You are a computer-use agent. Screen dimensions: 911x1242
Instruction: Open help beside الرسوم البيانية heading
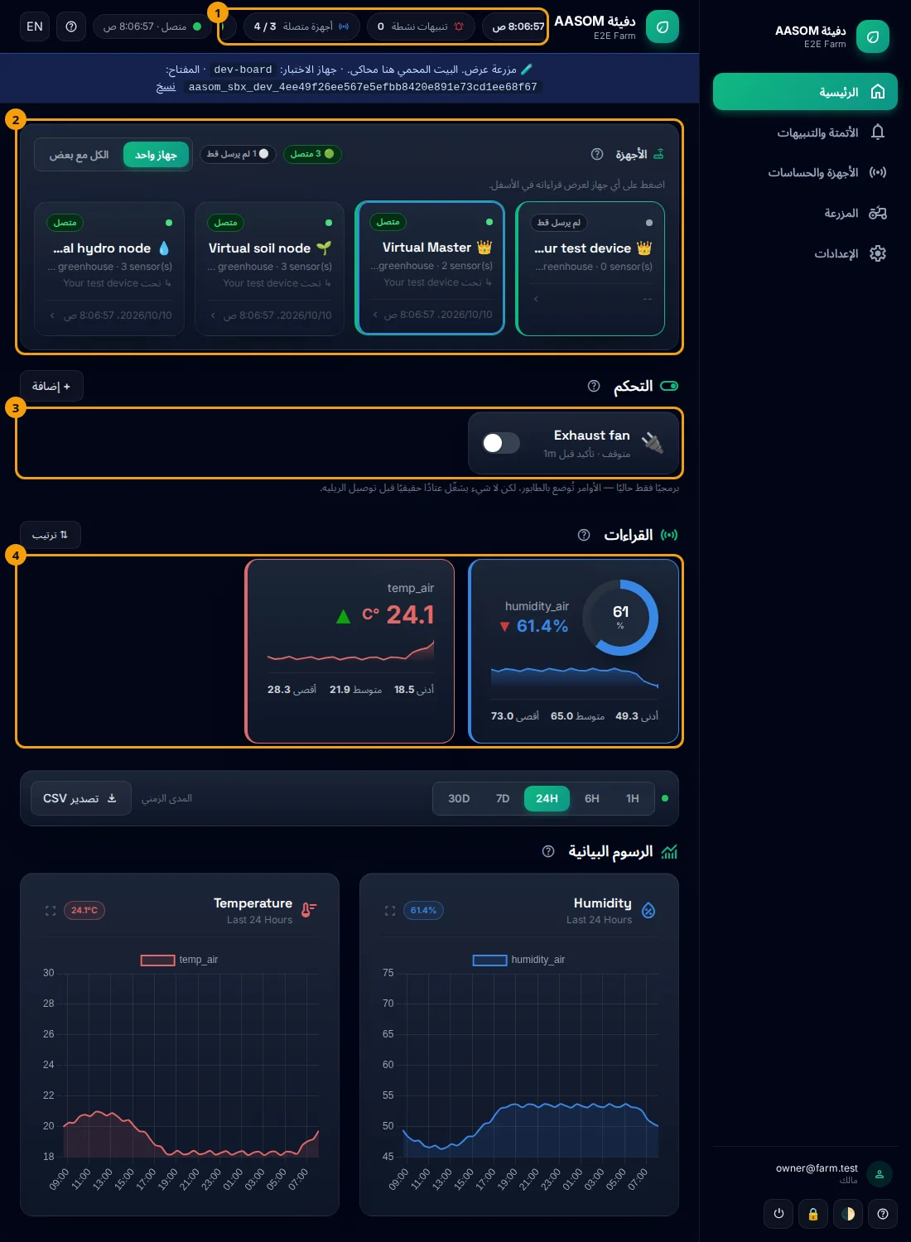coord(548,851)
